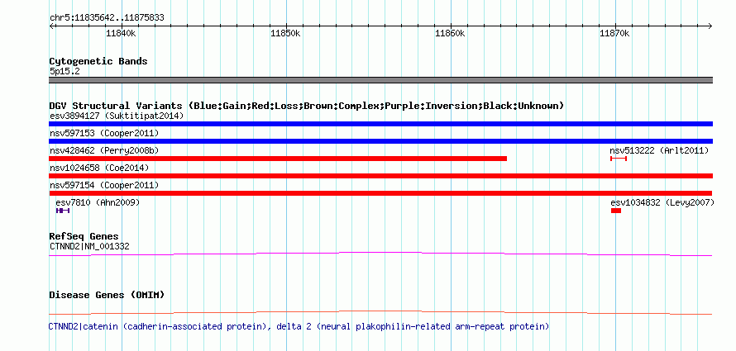Click the RefSeq Genes track title
Viewport: 736px width, 351px height.
click(x=84, y=236)
